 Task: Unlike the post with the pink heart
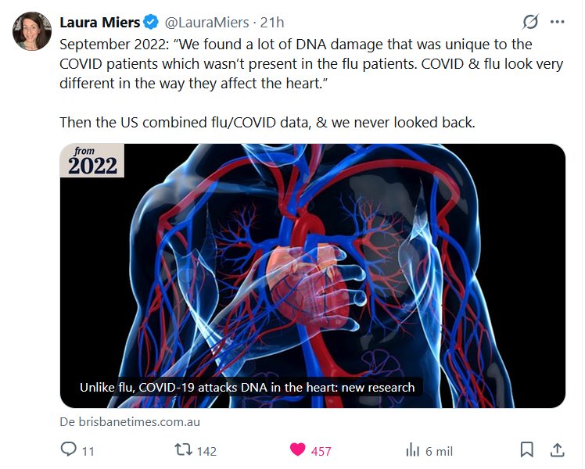[298, 449]
